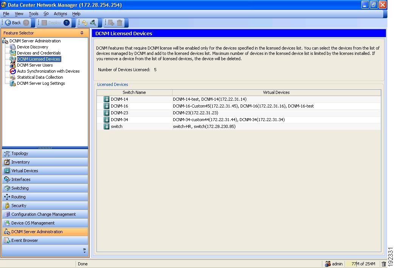This screenshot has width=395, height=268.
Task: Open the Event Browser feature pane
Action: (25, 240)
